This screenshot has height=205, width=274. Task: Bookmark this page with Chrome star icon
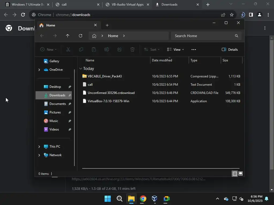point(232,15)
